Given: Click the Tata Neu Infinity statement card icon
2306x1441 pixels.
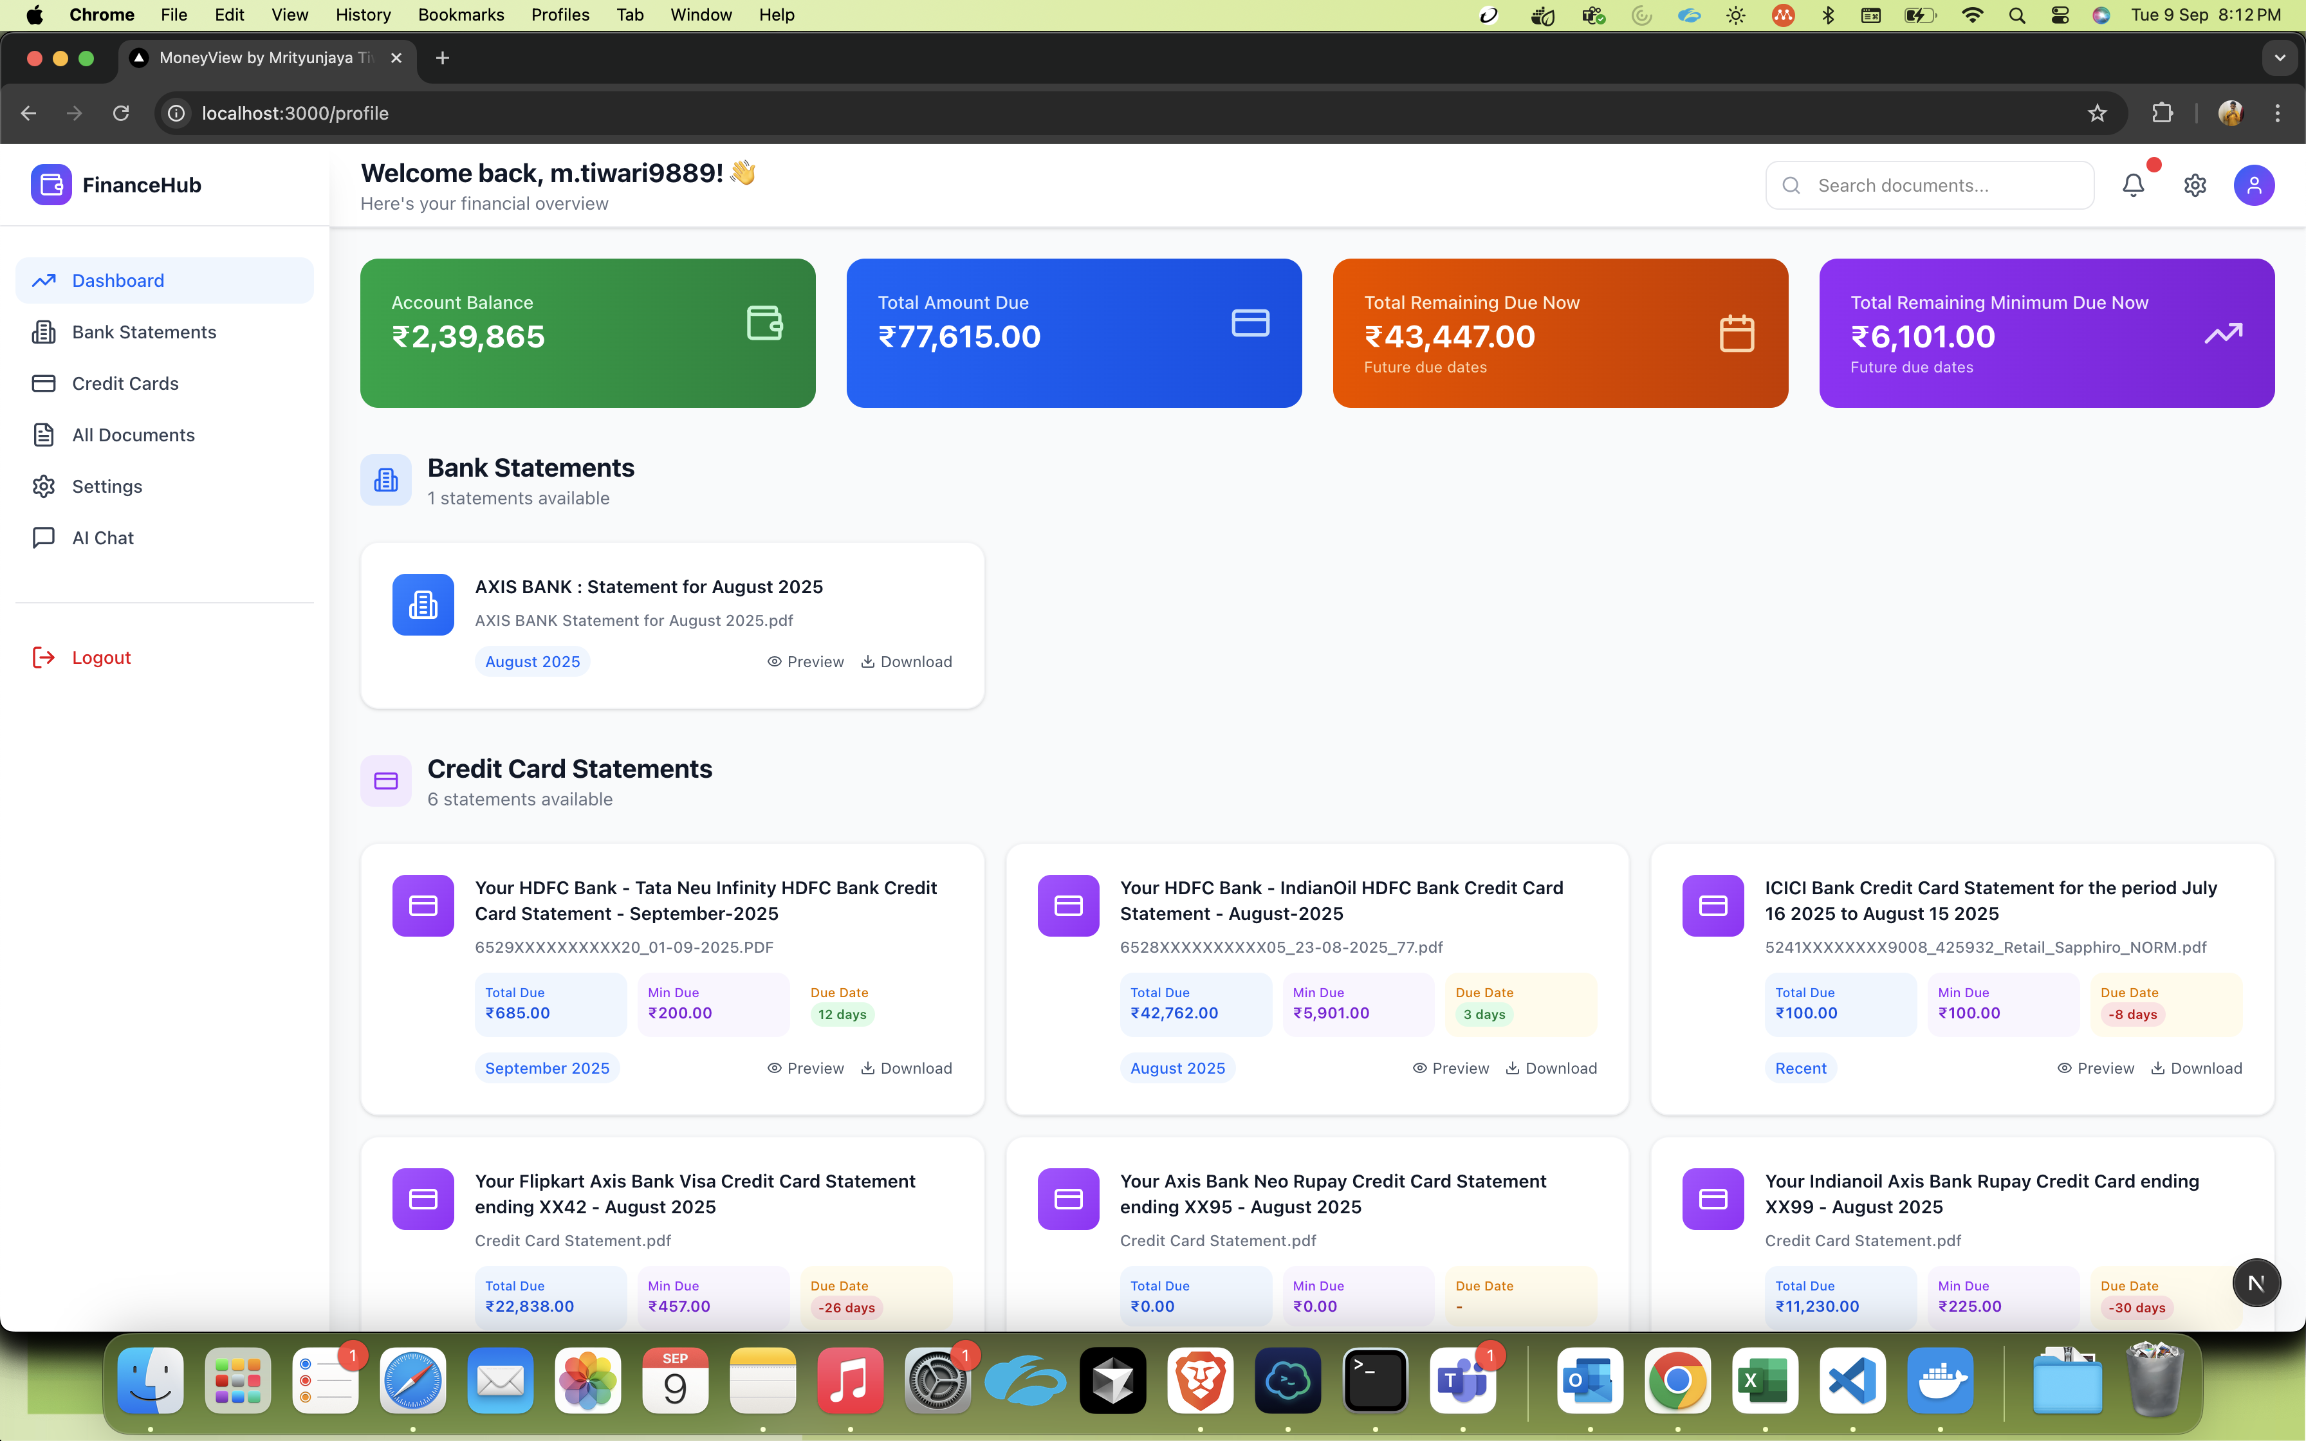Looking at the screenshot, I should point(423,905).
